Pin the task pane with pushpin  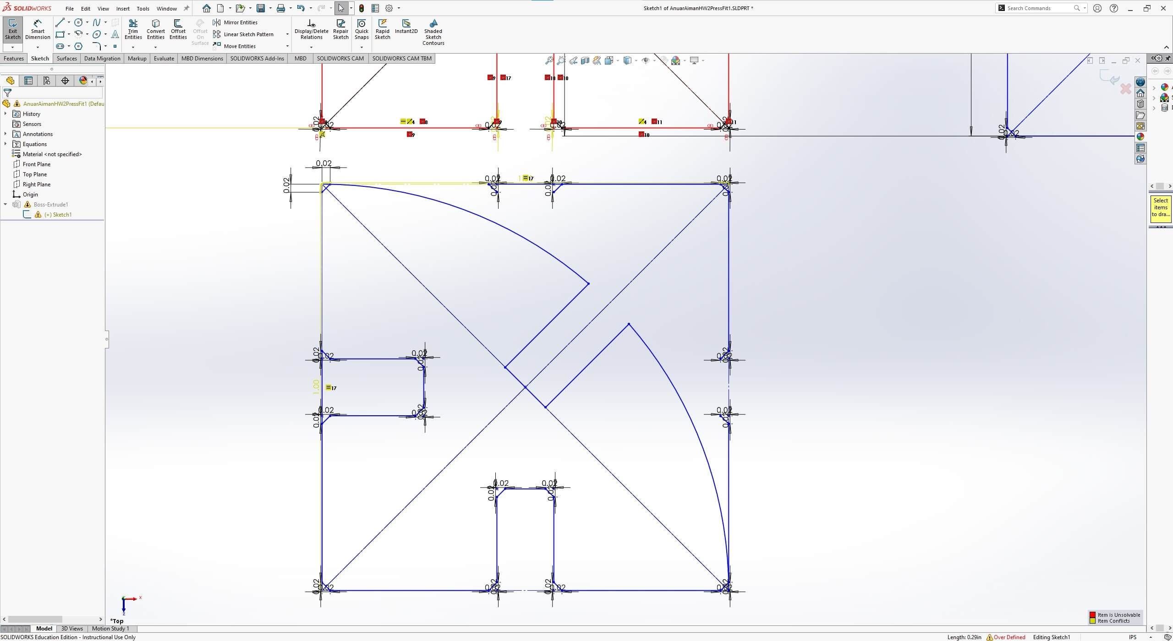(1168, 58)
